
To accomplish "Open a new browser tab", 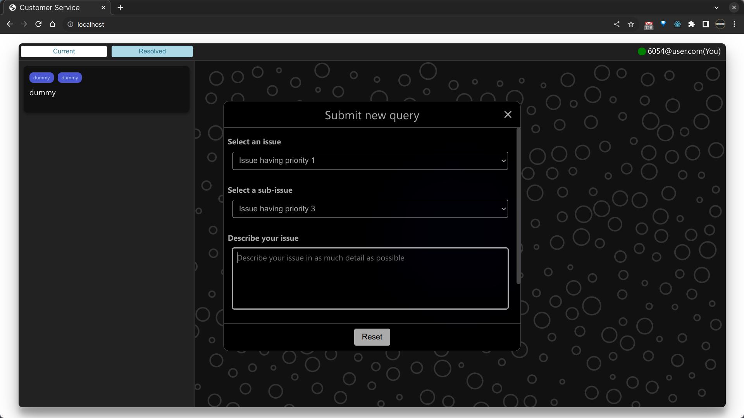I will pos(120,8).
